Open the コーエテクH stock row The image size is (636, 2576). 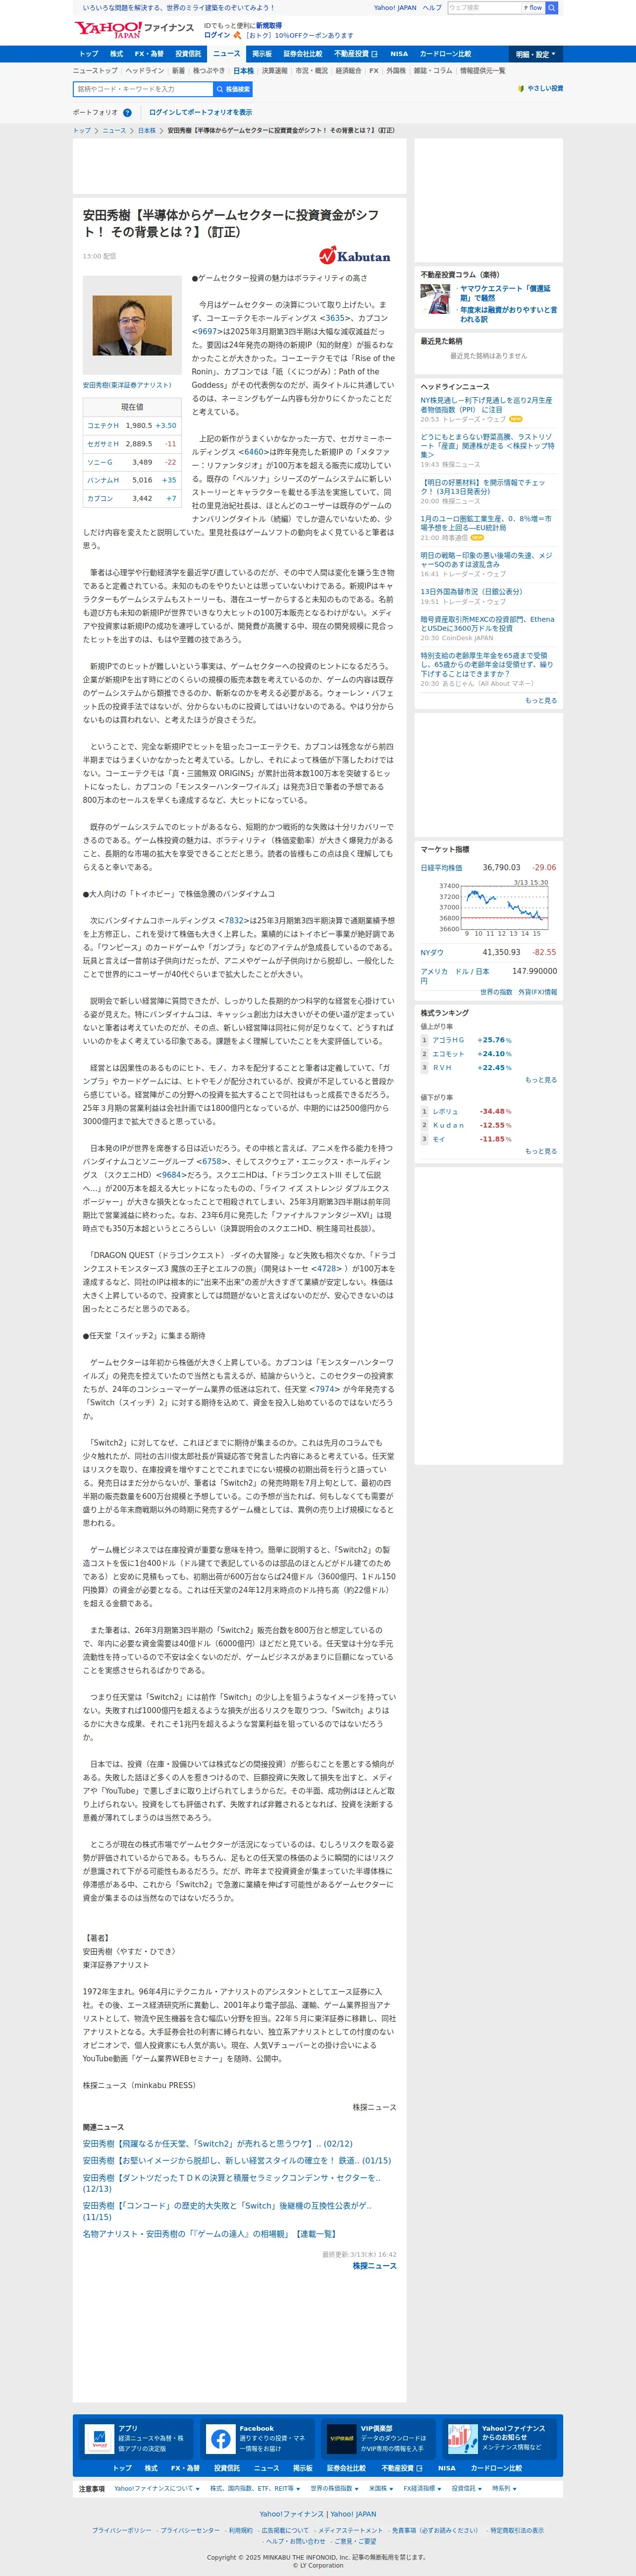[x=132, y=425]
